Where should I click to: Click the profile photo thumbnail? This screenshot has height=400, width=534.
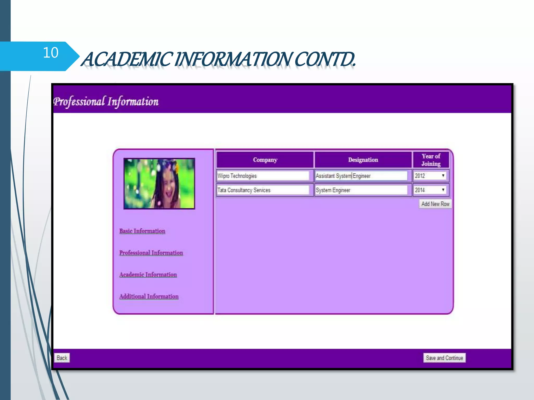click(x=159, y=184)
